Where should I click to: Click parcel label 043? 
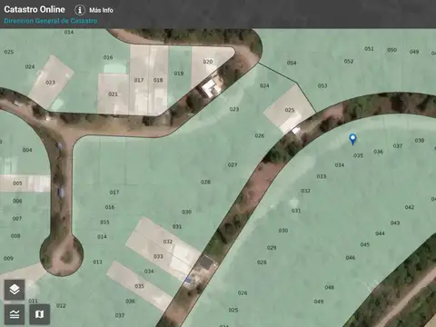click(395, 223)
